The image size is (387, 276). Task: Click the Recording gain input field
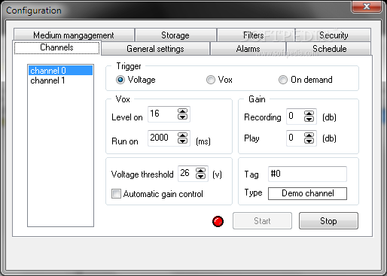[x=295, y=117]
